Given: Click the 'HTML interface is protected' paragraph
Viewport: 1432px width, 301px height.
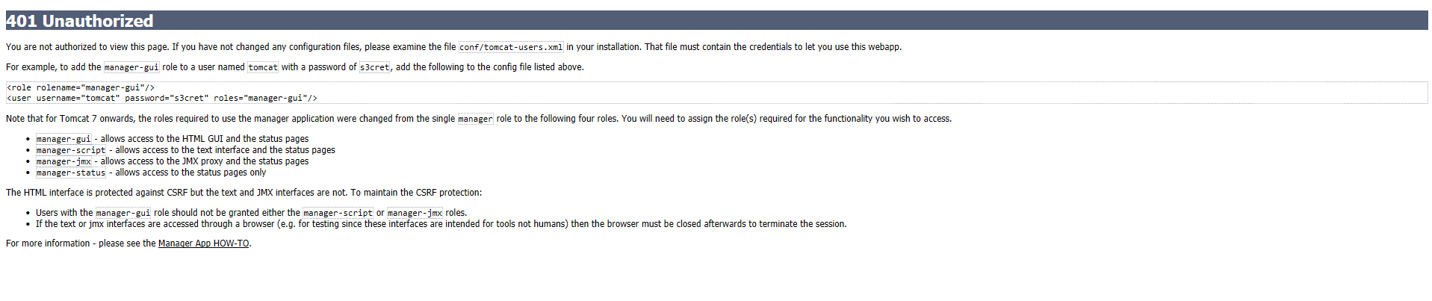Looking at the screenshot, I should click(x=244, y=193).
